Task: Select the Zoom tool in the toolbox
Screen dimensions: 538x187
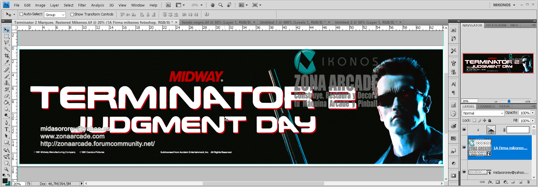Action: coord(6,169)
